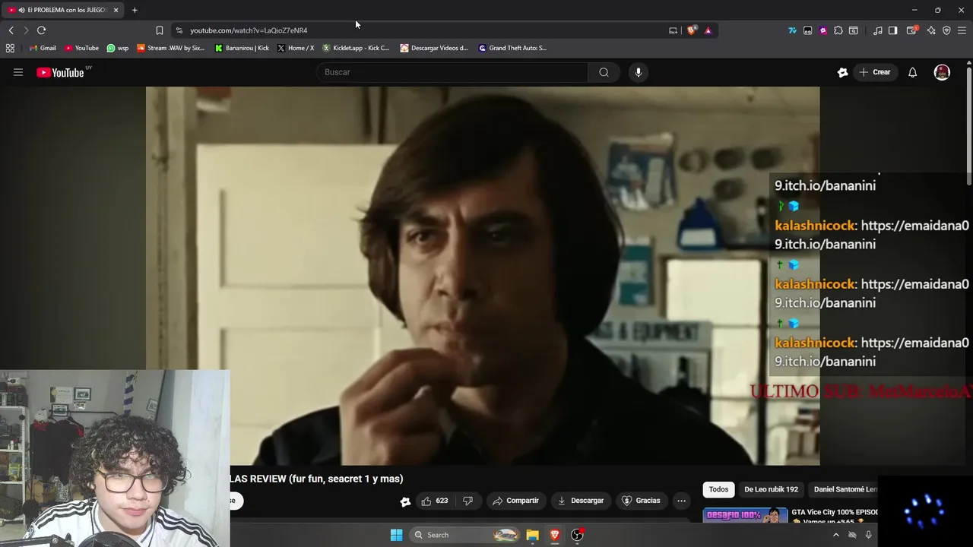Screen dimensions: 973x547
Task: Click the GTA Vice City 100% EPISODE title
Action: (835, 512)
